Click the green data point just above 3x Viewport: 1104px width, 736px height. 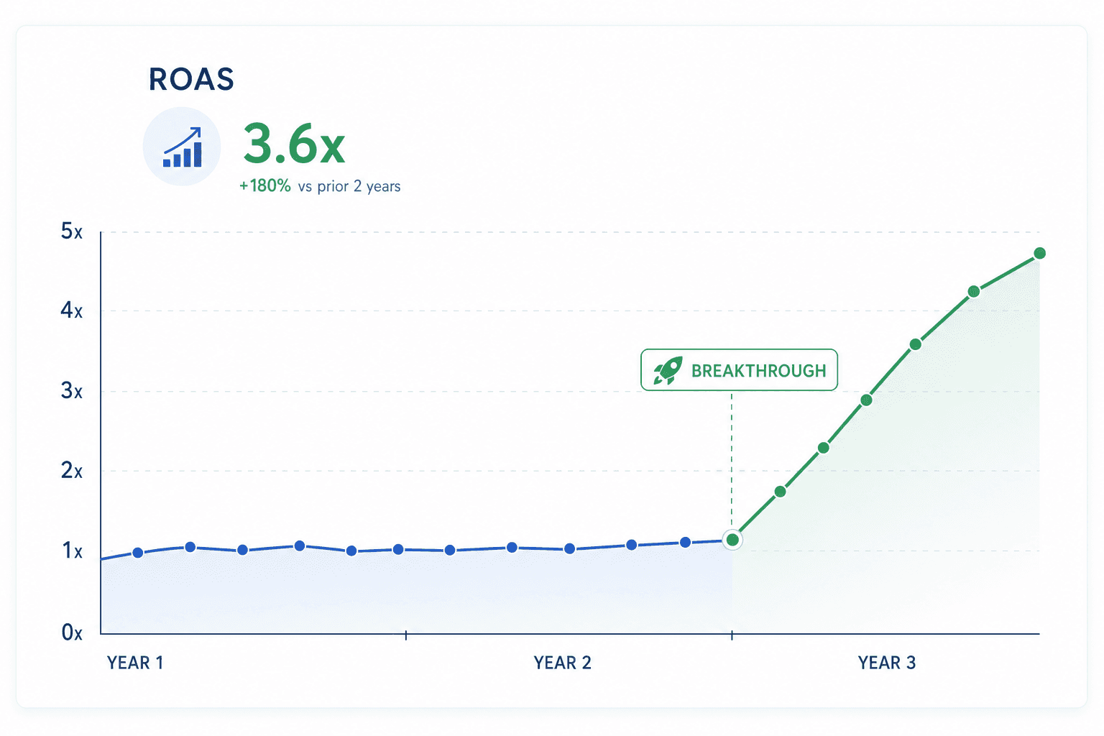(x=916, y=344)
